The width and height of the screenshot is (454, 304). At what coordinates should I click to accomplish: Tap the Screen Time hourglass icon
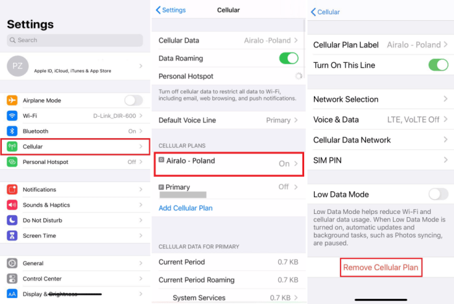pyautogui.click(x=12, y=236)
